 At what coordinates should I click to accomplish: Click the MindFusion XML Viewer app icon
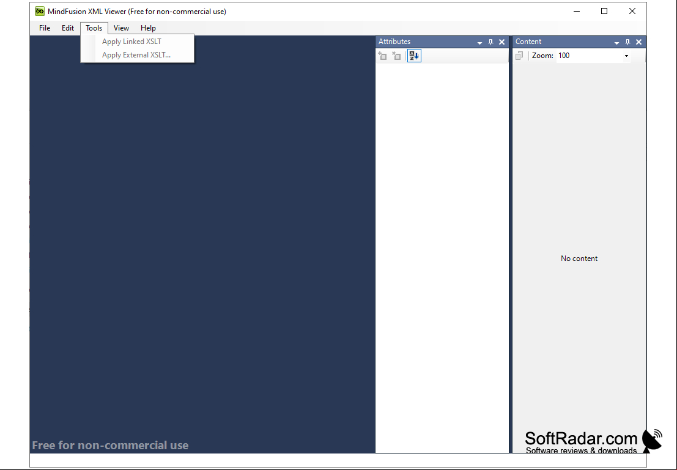pos(40,11)
